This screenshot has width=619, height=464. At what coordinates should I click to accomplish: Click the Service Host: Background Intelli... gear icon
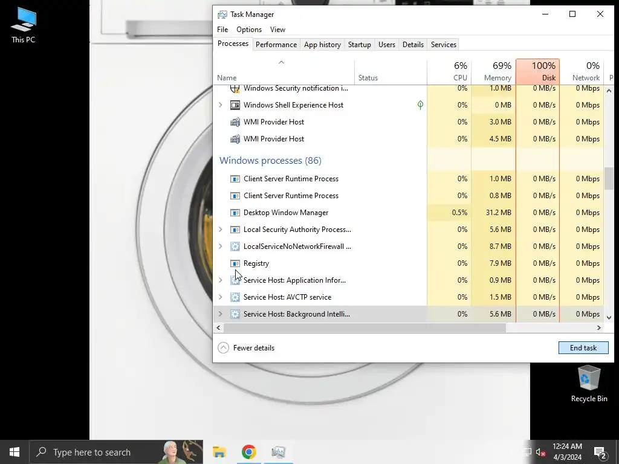click(235, 314)
